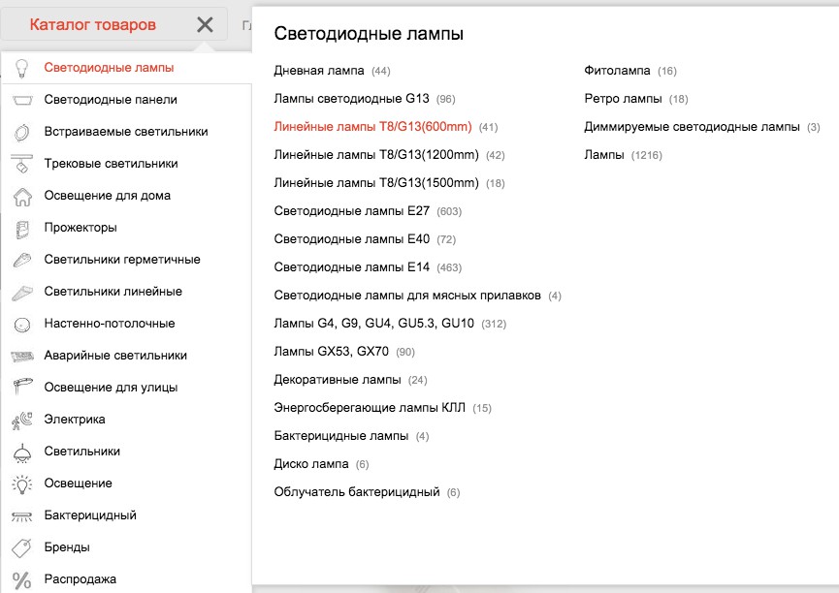The width and height of the screenshot is (839, 593).
Task: Click the street lamp icon for Освещение для улицы
Action: click(22, 388)
